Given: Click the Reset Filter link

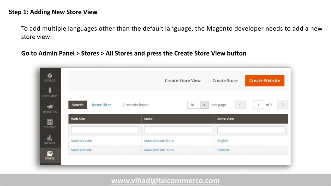Looking at the screenshot, I should pyautogui.click(x=101, y=105).
